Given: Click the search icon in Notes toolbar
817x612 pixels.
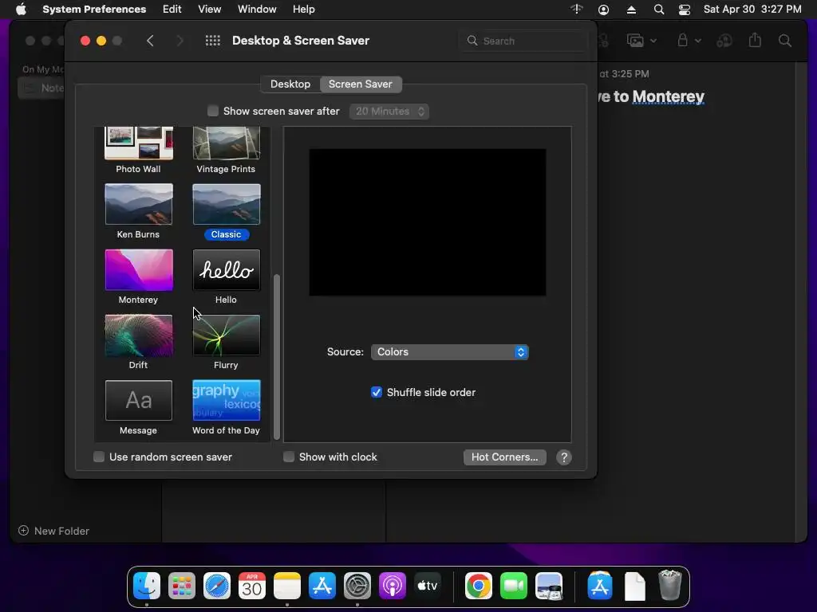Looking at the screenshot, I should 785,41.
